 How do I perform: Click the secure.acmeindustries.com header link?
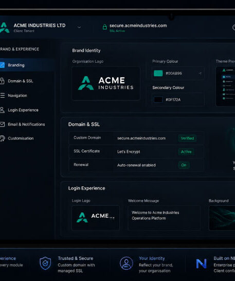pyautogui.click(x=138, y=26)
